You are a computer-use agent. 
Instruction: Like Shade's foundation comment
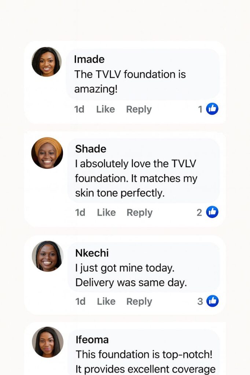(x=106, y=212)
